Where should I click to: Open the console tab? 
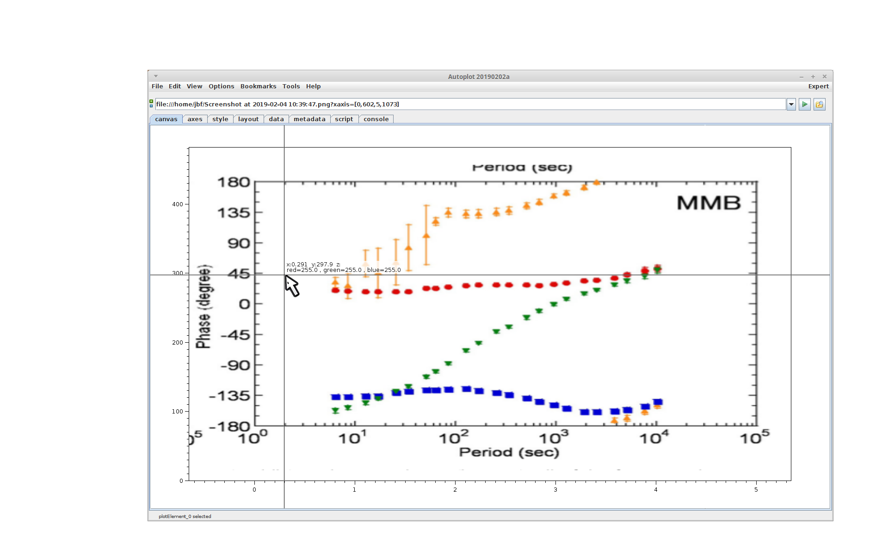point(376,119)
